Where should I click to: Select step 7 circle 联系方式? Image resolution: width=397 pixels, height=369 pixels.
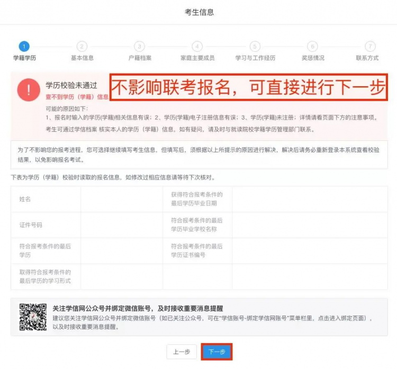tap(371, 47)
